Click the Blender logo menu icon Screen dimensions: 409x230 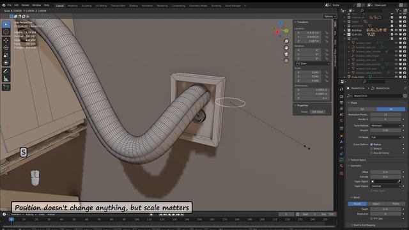[x=4, y=5]
